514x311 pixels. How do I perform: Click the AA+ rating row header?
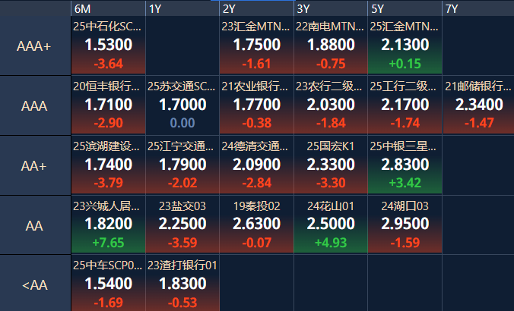click(34, 165)
